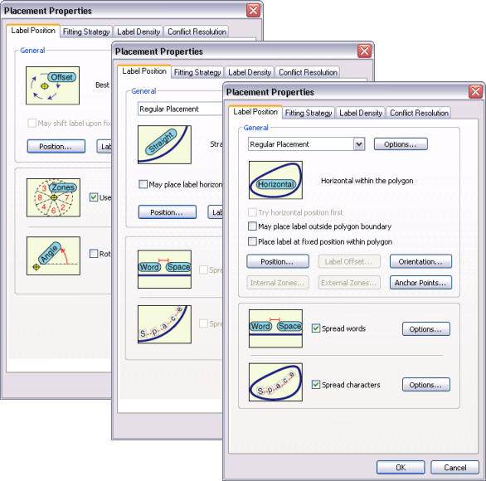486x481 pixels.
Task: Select Fitting Strategy tab in back window
Action: 86,32
